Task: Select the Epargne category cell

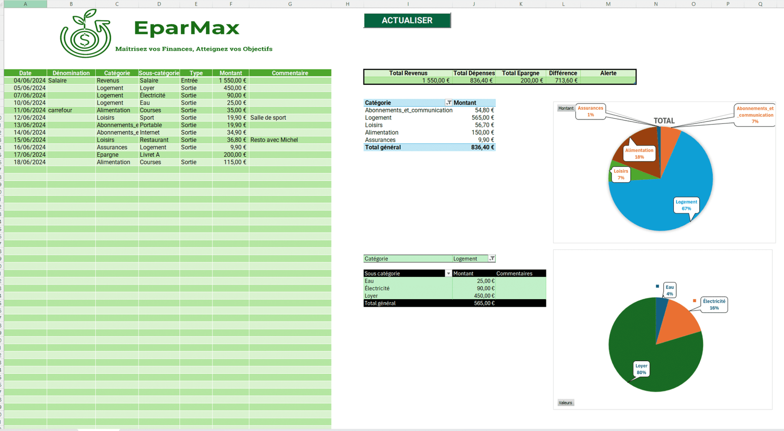Action: (x=117, y=155)
